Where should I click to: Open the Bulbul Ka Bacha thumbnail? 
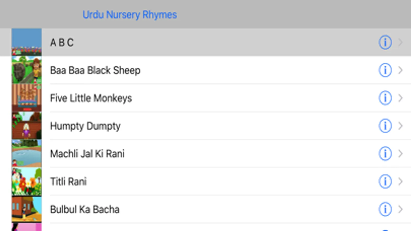pos(26,209)
